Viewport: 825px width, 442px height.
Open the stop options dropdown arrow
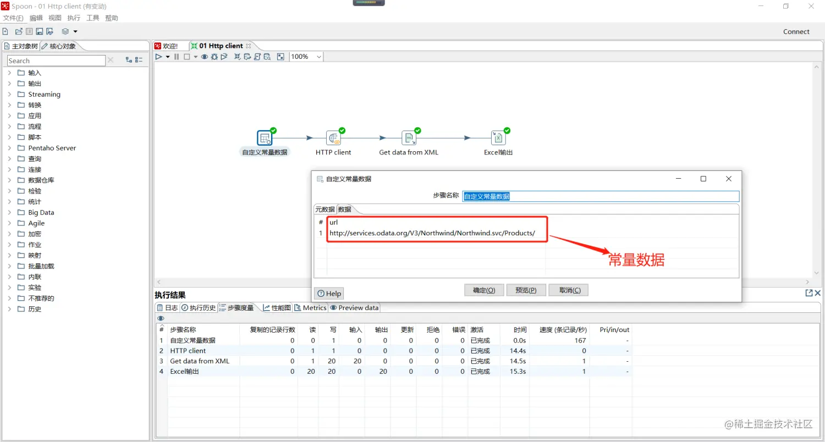coord(195,57)
